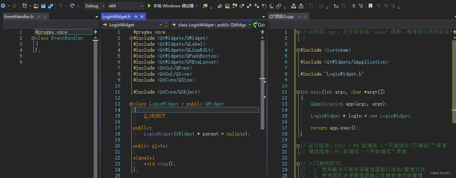Click the Save All double-disk icon
Screen dimensions: 456x178
(x=51, y=6)
